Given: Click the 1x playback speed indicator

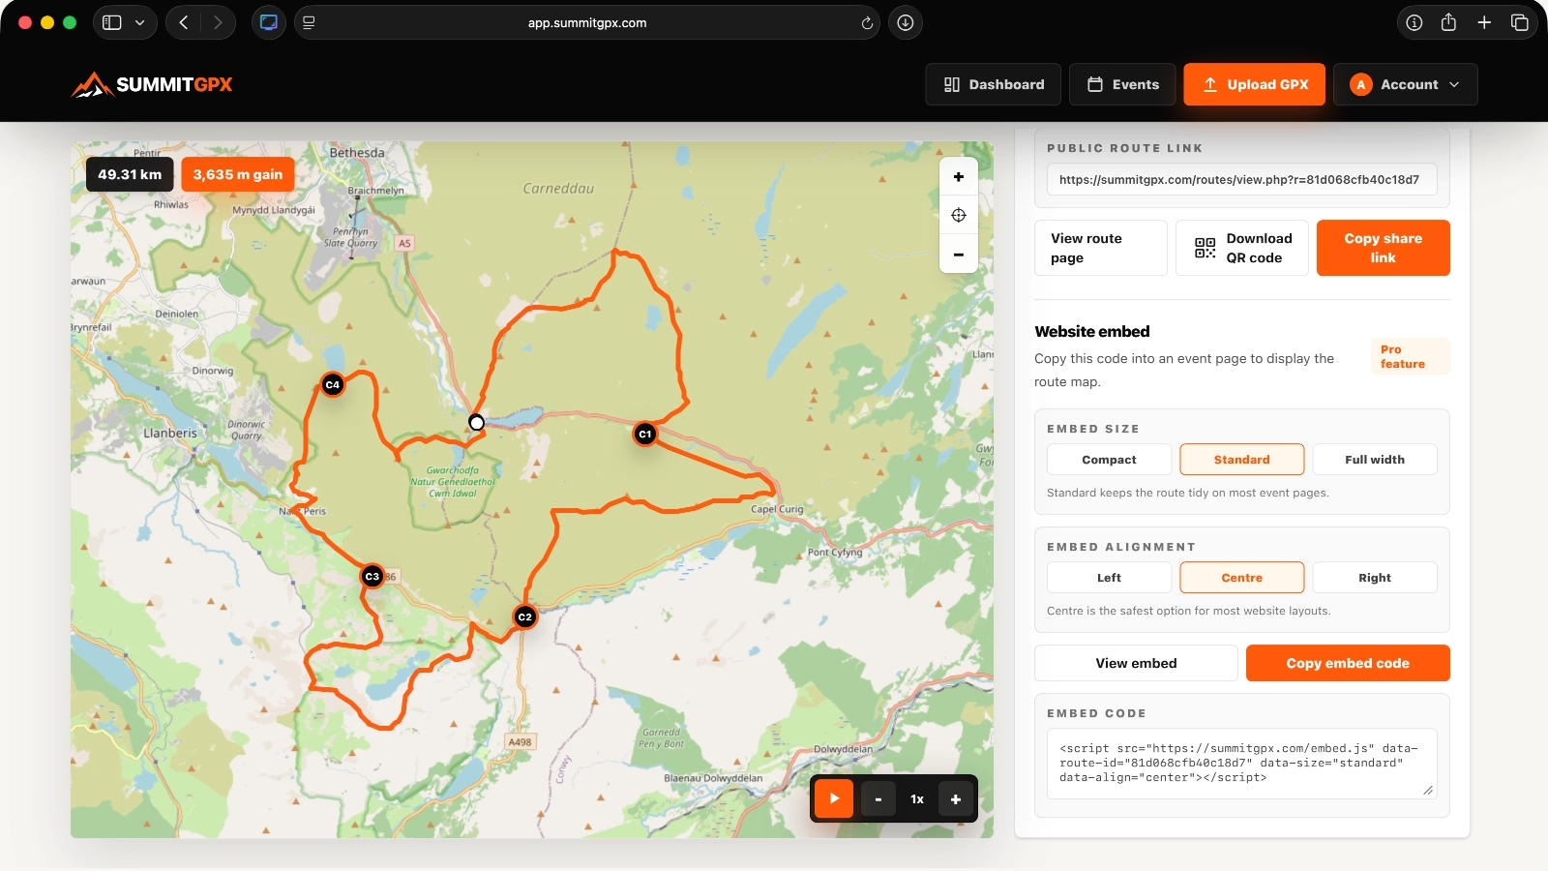Looking at the screenshot, I should 917,799.
